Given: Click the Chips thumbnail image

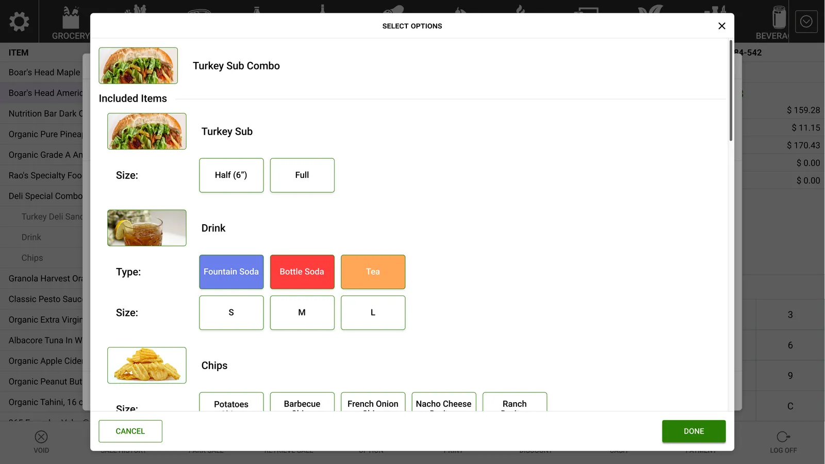Looking at the screenshot, I should point(147,365).
